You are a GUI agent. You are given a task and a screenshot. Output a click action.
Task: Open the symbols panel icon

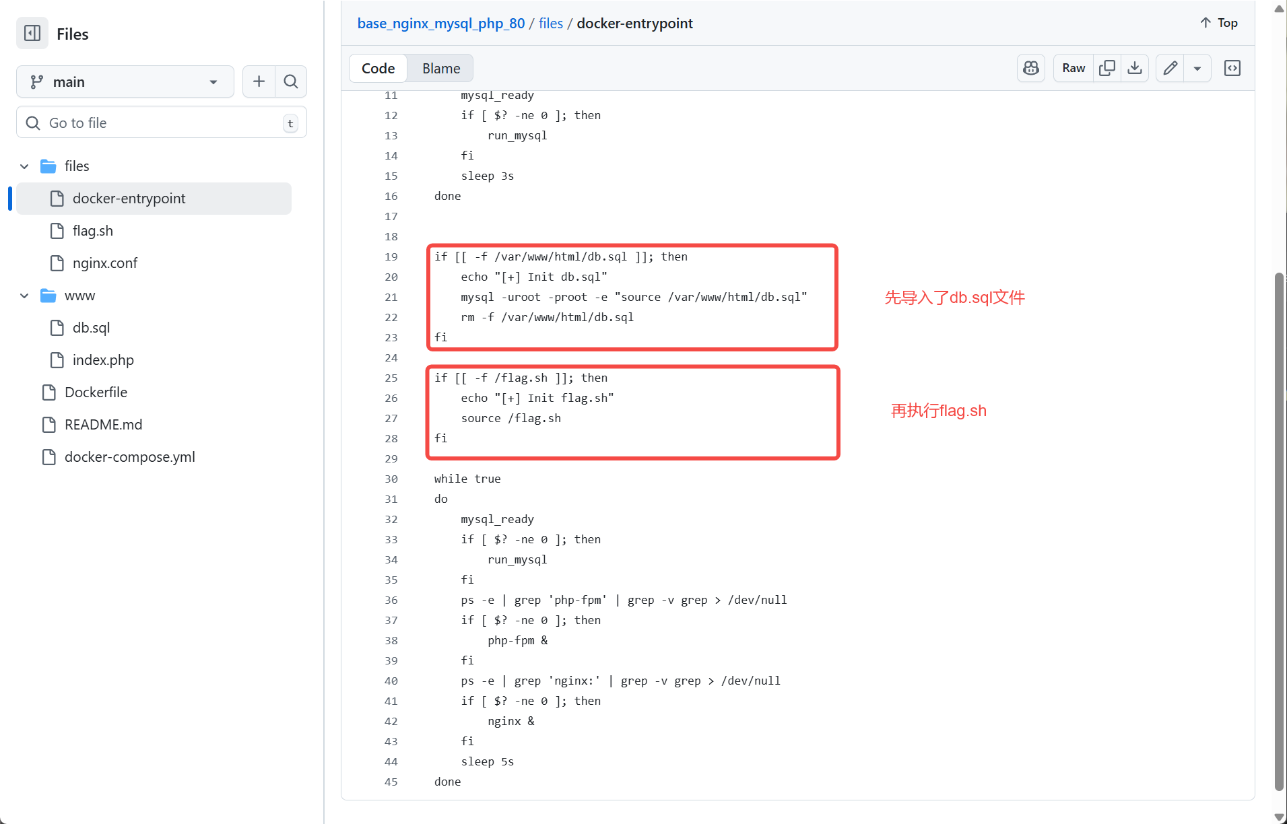pos(1232,68)
